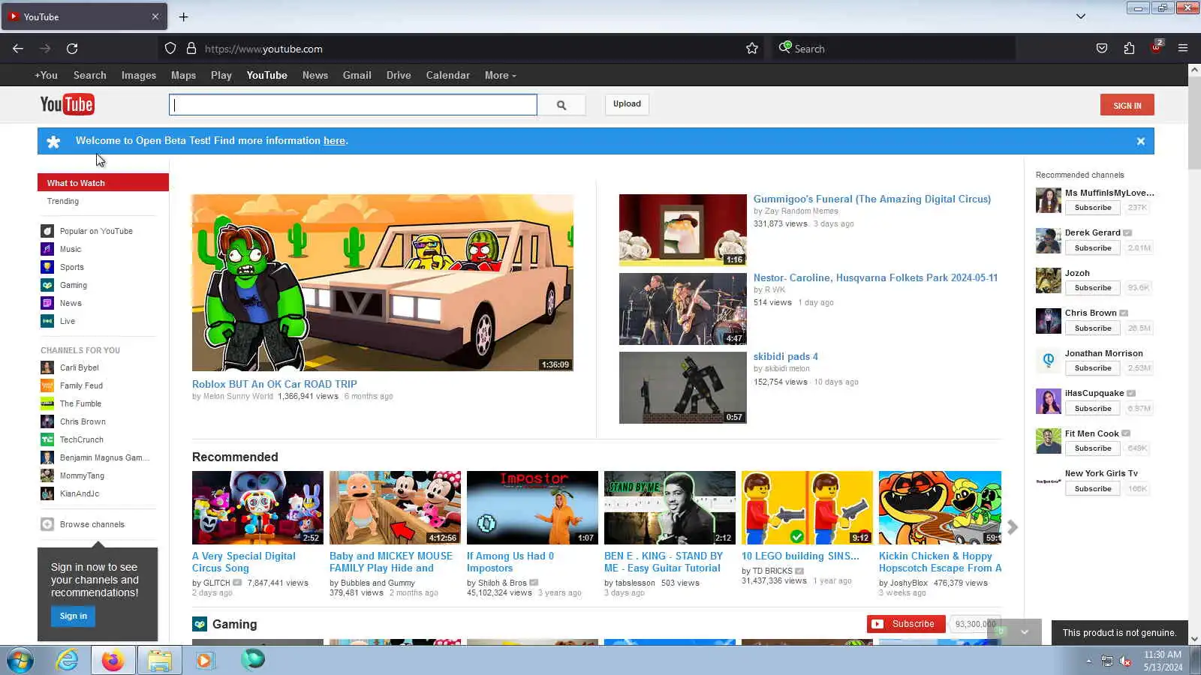Select the Sports category icon
1201x675 pixels.
click(x=47, y=267)
